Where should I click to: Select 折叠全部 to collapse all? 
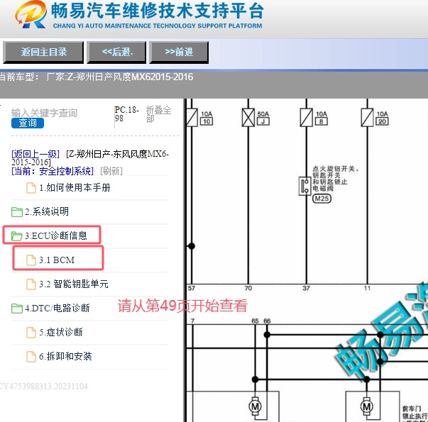click(158, 114)
